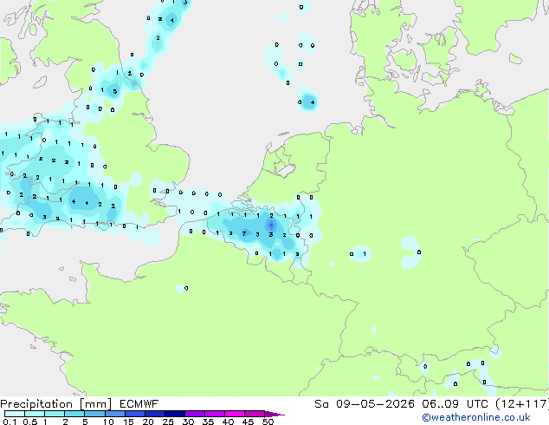Click the legend arrow tip above 50 mm
This screenshot has height=425, width=549.
(274, 414)
